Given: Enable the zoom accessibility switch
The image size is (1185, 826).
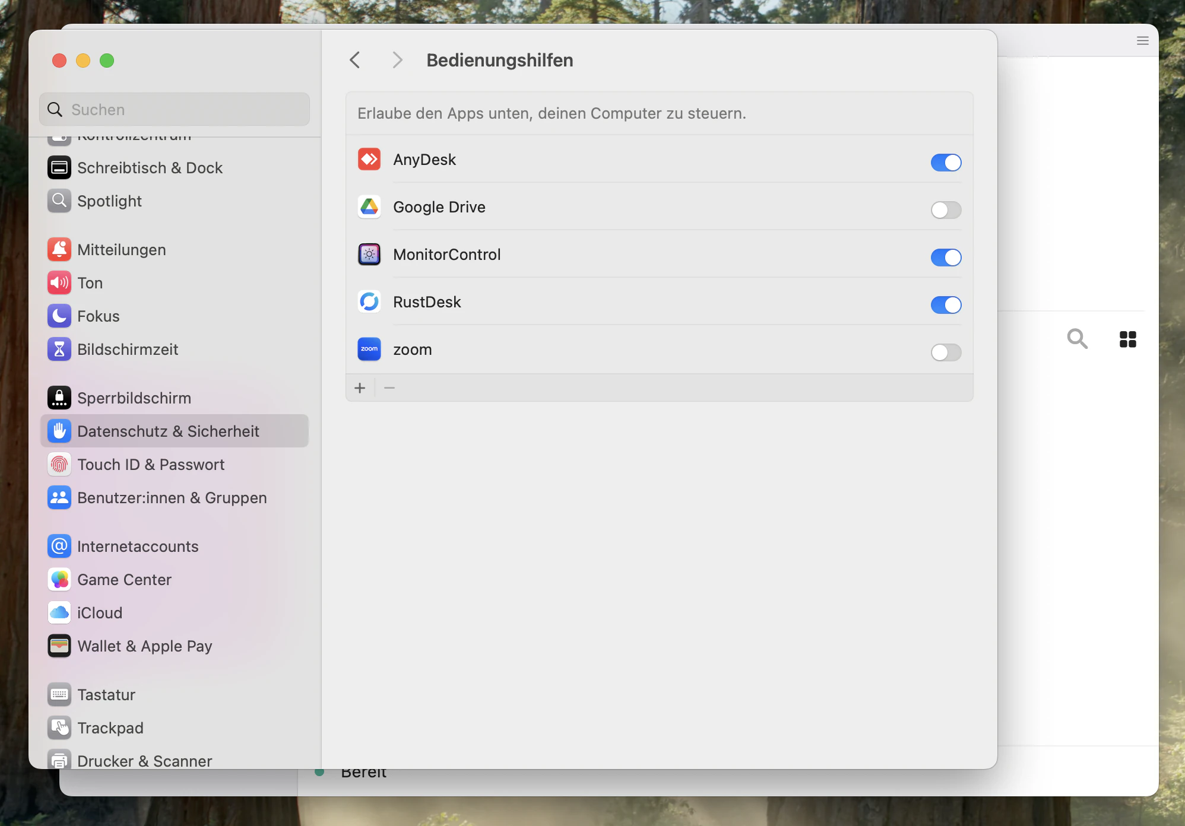Looking at the screenshot, I should click(946, 352).
